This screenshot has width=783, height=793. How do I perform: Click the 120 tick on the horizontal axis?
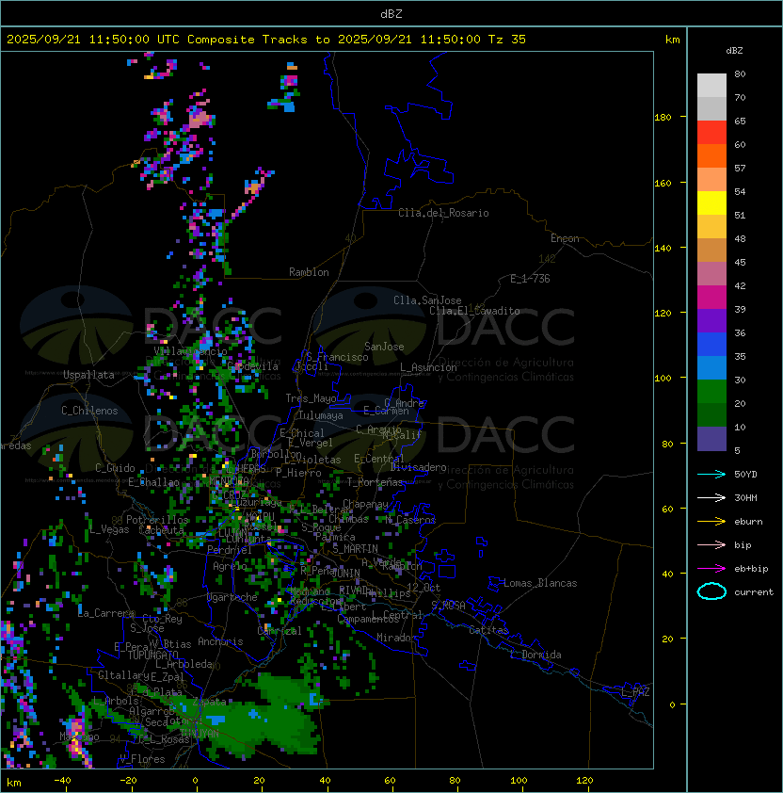[584, 781]
